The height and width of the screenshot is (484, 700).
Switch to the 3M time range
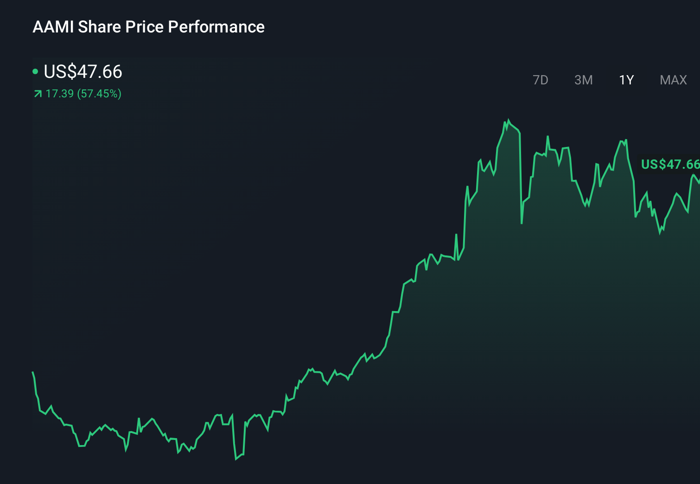pos(583,80)
